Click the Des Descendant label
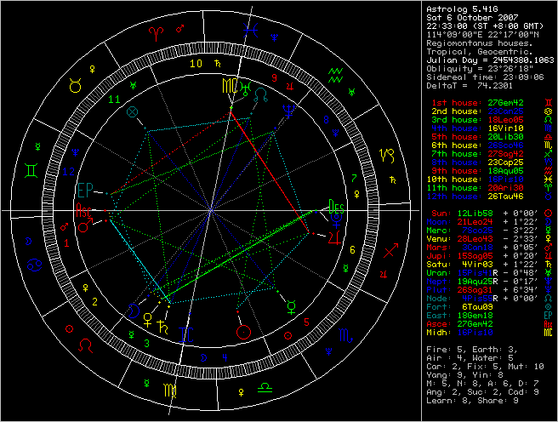This screenshot has width=558, height=422. tap(339, 207)
